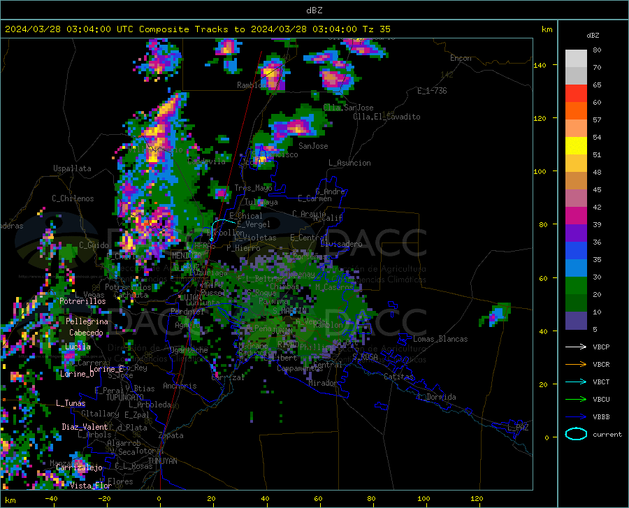
Task: Click the Tres_Mayo place label
Action: [x=253, y=188]
